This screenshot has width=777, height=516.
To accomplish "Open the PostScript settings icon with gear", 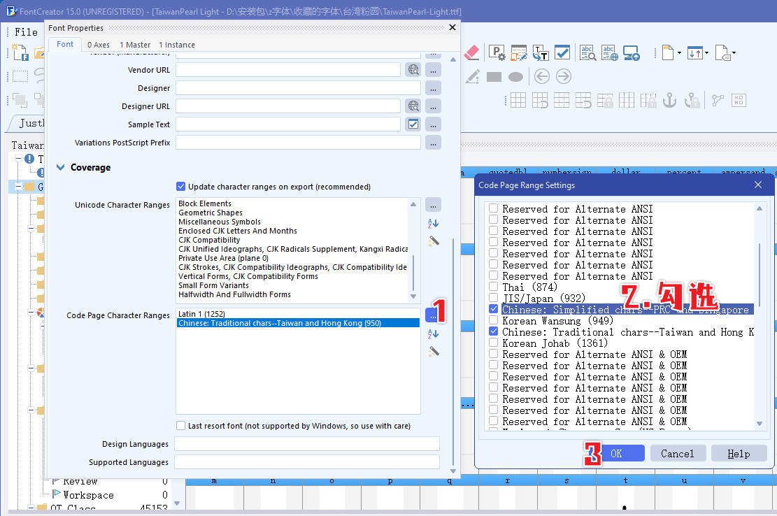I will (x=497, y=52).
